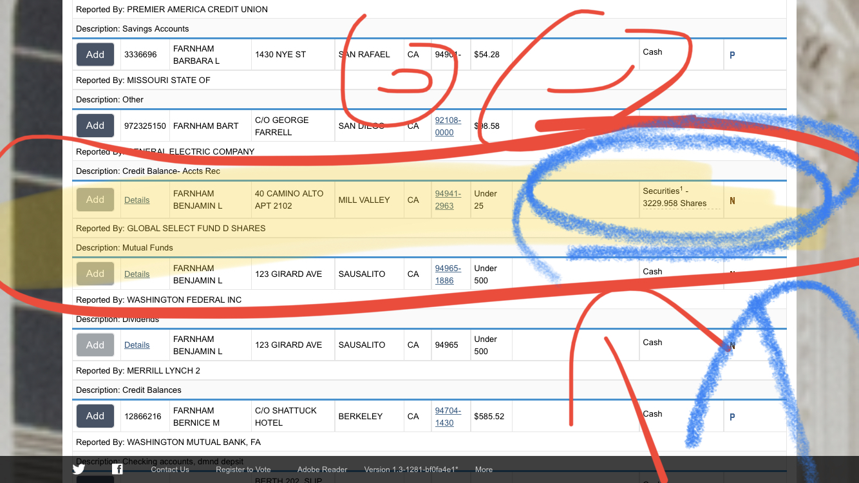The height and width of the screenshot is (483, 859).
Task: Select Reported By MISSOURI STATE OF
Action: point(143,80)
